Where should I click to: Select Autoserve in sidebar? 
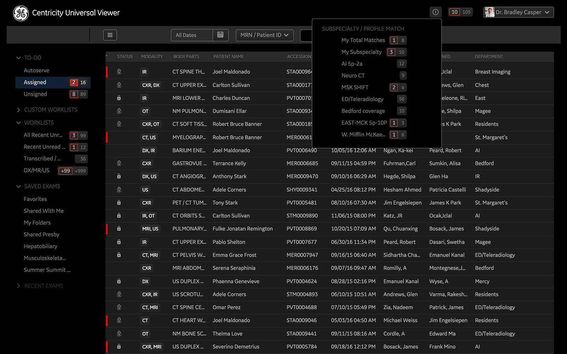tap(37, 70)
